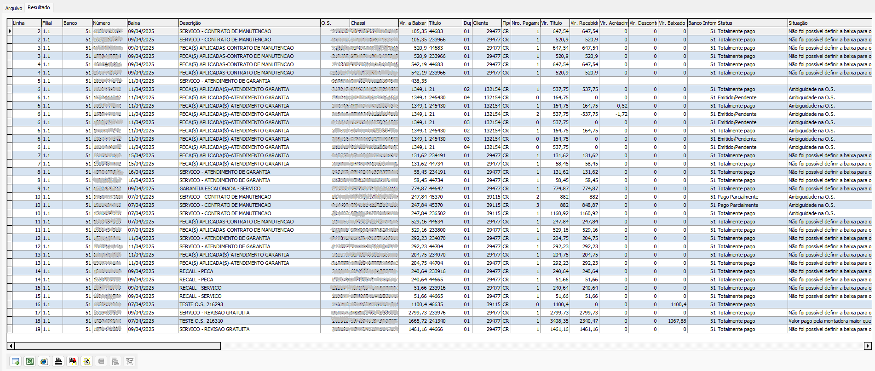Viewport: 875px width, 371px height.
Task: Select the Resultado tab
Action: 39,7
